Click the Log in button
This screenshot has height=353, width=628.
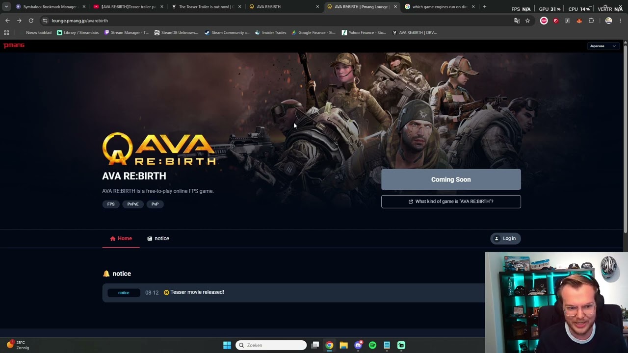pyautogui.click(x=505, y=239)
